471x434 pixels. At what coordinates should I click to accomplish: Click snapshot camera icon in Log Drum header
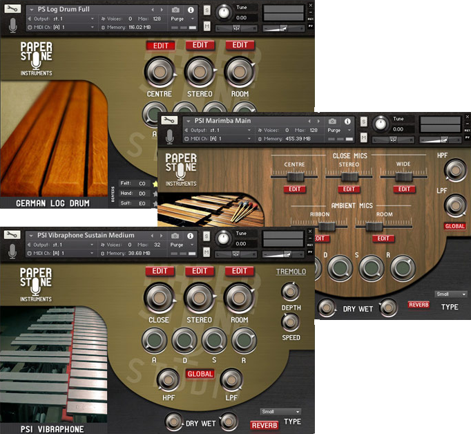pos(175,10)
